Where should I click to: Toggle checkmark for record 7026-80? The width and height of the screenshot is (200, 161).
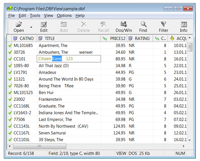tap(10, 86)
